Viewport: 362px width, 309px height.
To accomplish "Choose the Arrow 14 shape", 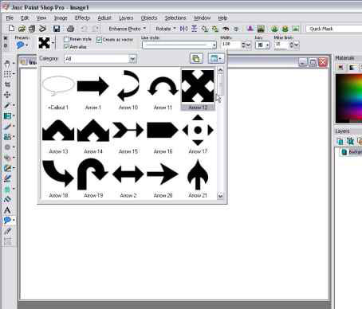I will [93, 135].
